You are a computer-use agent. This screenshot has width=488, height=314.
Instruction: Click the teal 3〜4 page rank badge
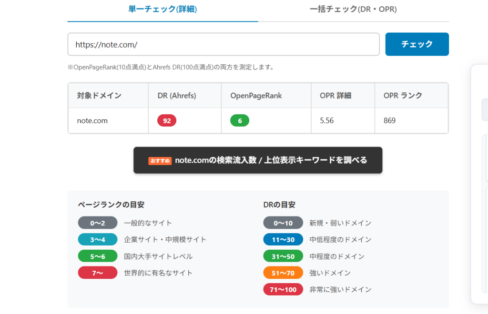click(x=98, y=239)
